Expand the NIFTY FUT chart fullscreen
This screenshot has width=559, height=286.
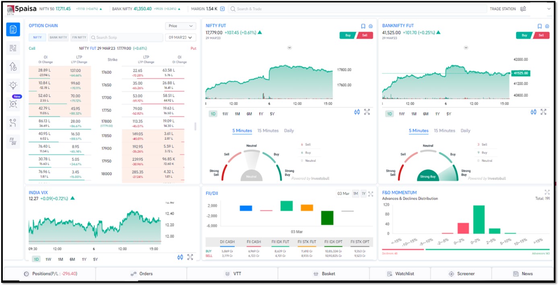pos(367,112)
